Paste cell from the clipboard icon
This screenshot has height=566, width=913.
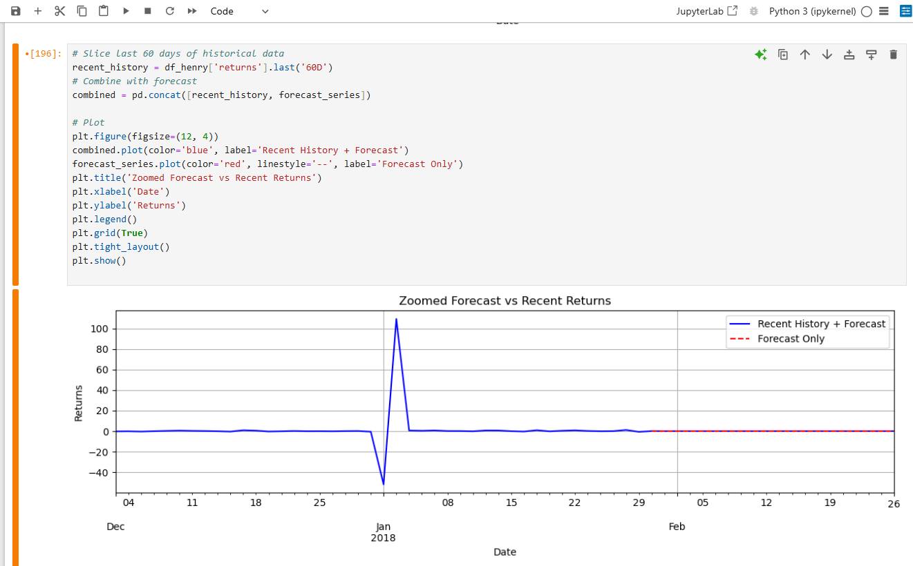(x=104, y=11)
